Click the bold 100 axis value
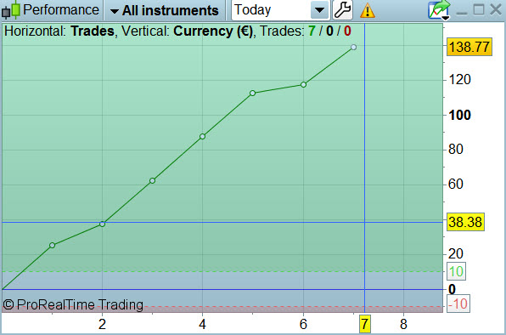The image size is (506, 335). 459,115
